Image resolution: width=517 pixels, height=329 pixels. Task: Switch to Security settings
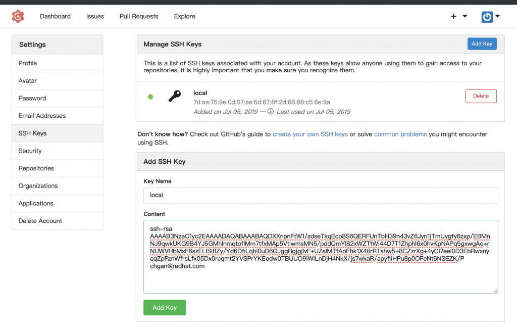point(30,151)
